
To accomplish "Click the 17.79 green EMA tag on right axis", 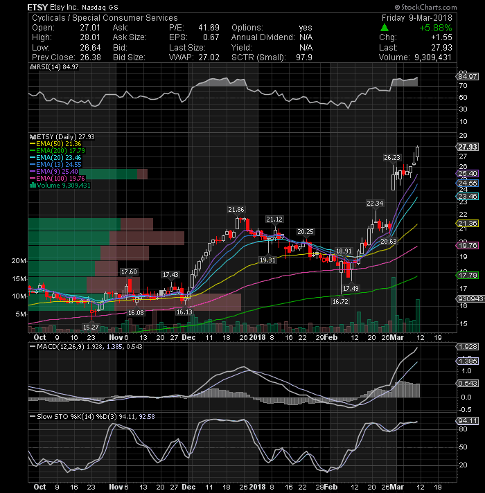I will pyautogui.click(x=468, y=276).
